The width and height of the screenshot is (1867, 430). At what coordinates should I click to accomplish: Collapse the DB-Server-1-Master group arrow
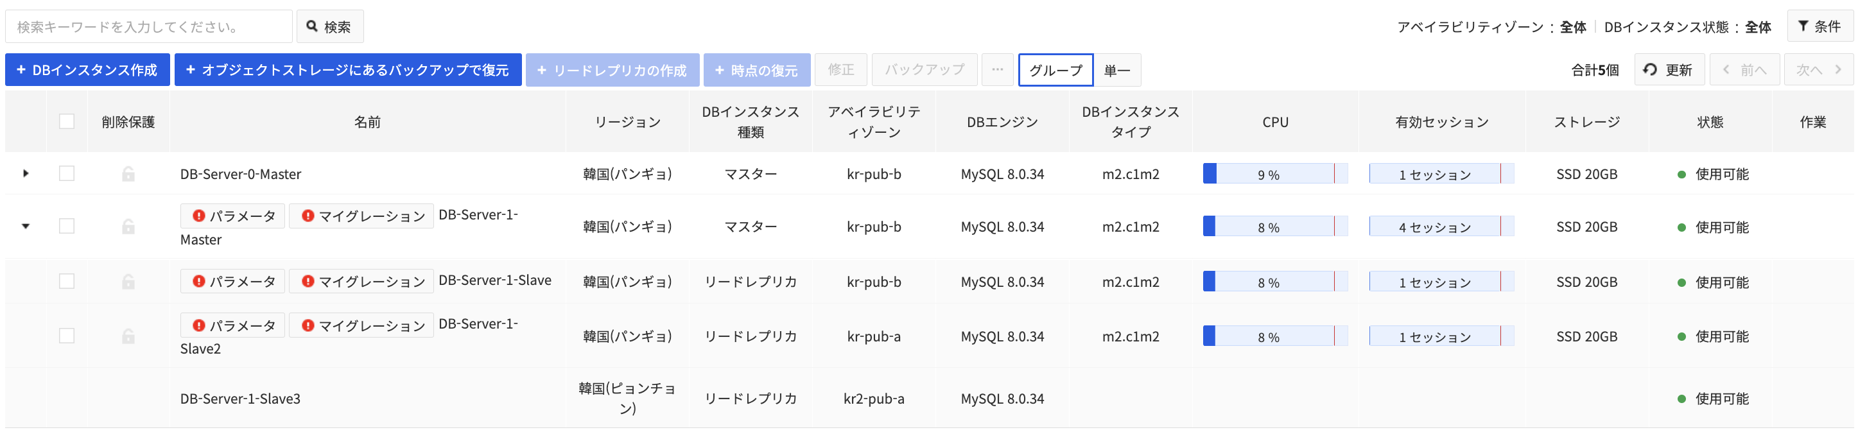coord(26,227)
